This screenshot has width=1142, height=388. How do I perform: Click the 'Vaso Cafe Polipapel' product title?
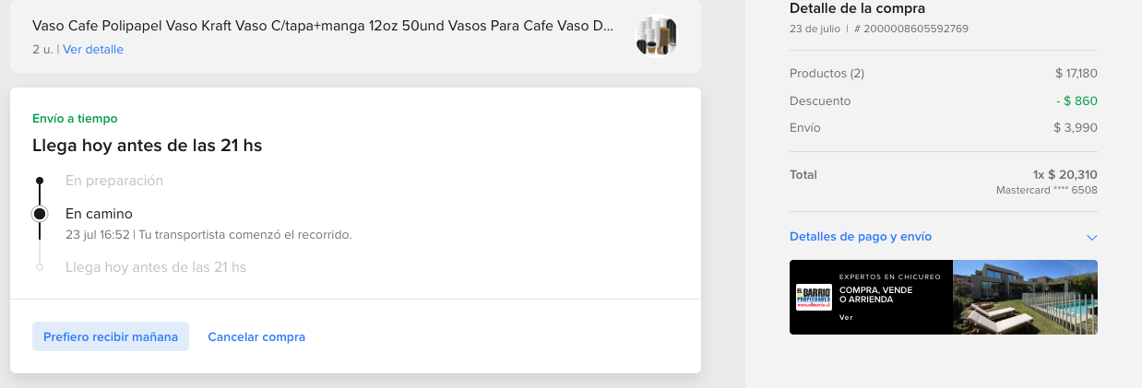(323, 26)
